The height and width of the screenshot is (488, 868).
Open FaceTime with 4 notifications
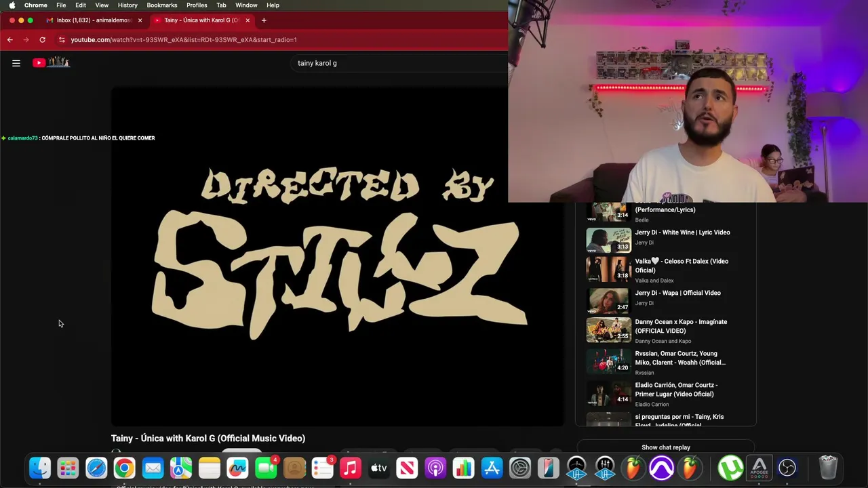(266, 468)
